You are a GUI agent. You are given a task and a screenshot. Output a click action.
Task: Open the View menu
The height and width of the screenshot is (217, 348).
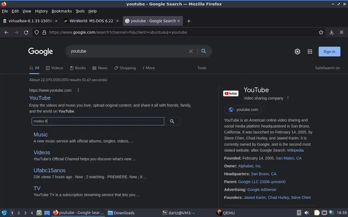[27, 11]
